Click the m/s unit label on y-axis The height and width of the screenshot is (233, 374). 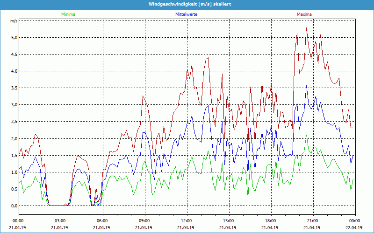pos(14,21)
